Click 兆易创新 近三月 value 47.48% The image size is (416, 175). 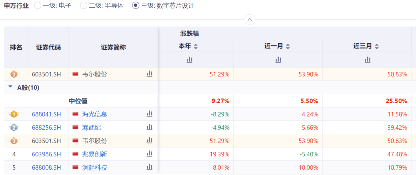tap(396, 154)
